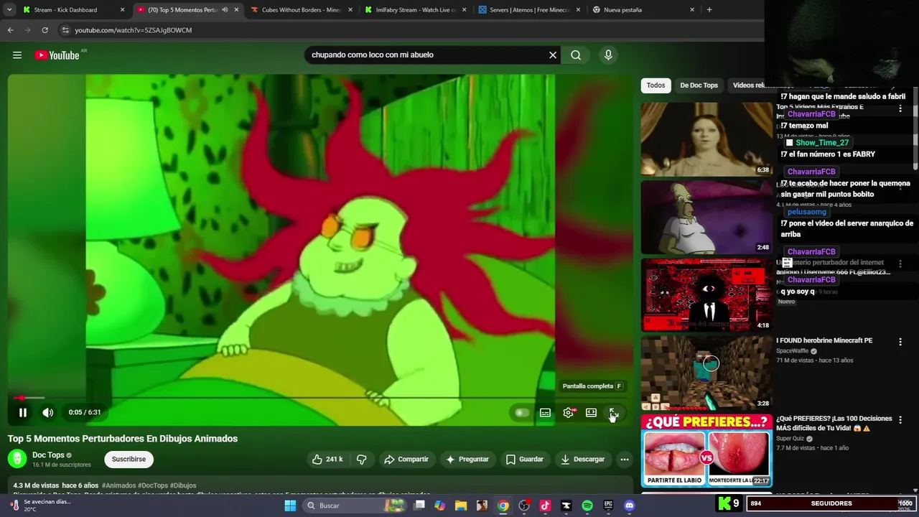Screen dimensions: 919x517
Task: Open options menu for herobrine video
Action: [900, 343]
